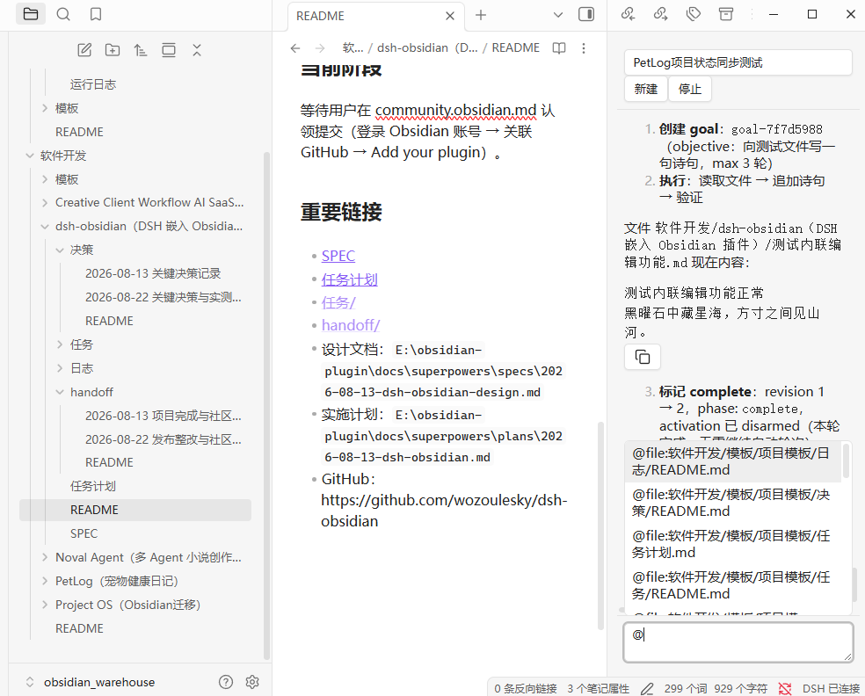Open the file explorer sidebar tab
The image size is (865, 696).
31,14
